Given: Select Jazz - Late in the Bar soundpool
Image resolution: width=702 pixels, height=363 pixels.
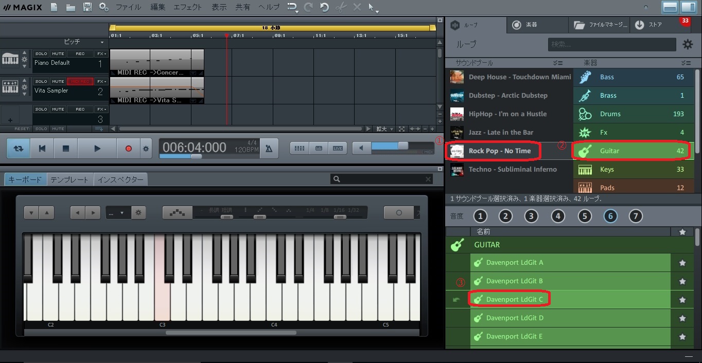Looking at the screenshot, I should tap(509, 133).
